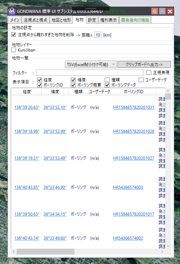Open the 権利表示 tab

point(109,20)
